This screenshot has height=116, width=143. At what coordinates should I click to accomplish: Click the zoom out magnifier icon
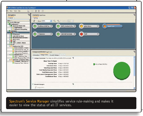pyautogui.click(x=54, y=21)
